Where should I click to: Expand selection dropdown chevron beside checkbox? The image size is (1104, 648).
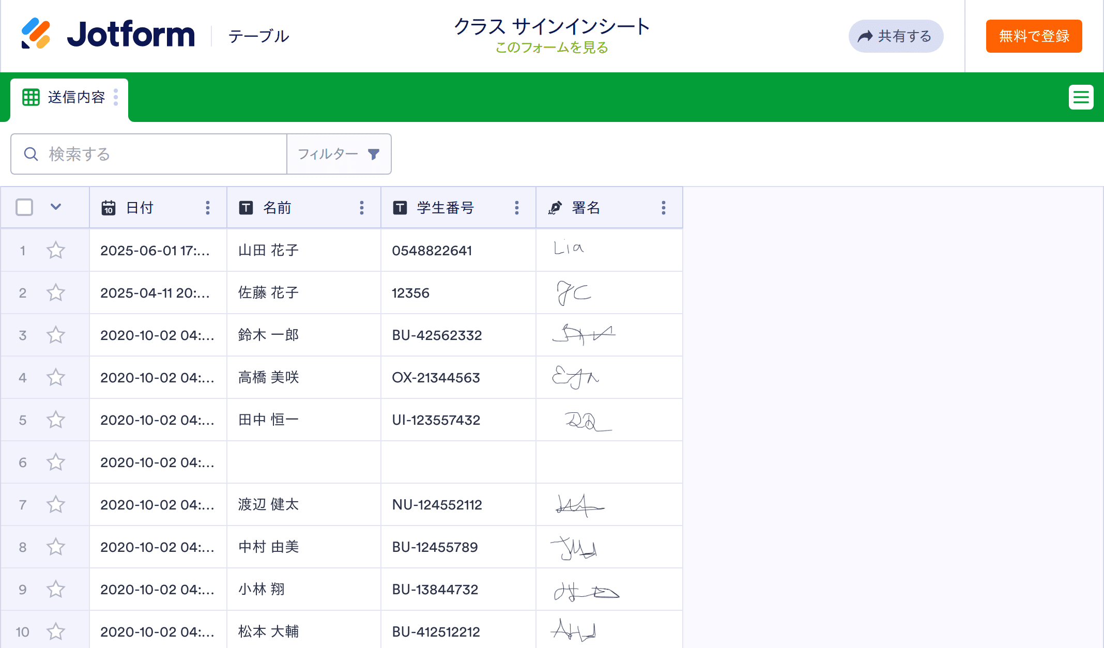point(56,207)
